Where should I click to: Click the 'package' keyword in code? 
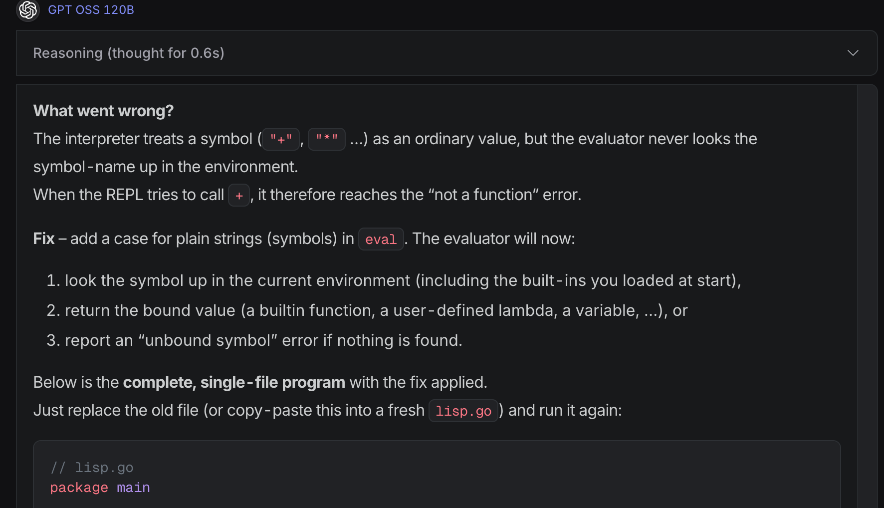coord(79,488)
